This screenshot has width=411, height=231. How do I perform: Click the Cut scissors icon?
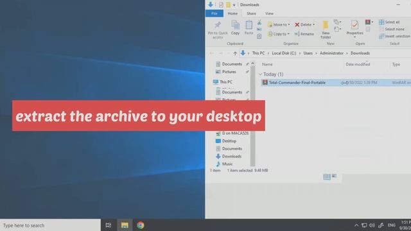tap(259, 22)
